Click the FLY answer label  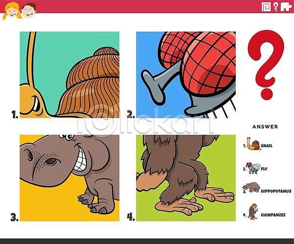[264, 169]
